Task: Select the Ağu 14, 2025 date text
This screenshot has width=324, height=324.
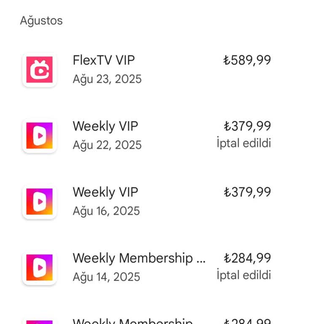Action: click(106, 277)
